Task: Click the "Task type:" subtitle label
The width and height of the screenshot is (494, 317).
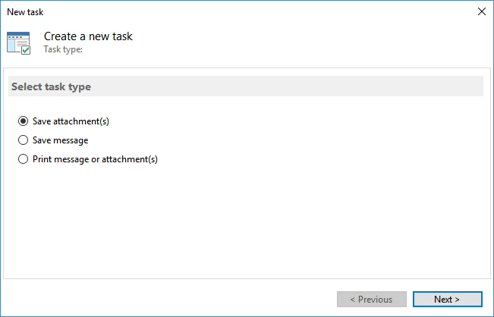Action: tap(63, 49)
